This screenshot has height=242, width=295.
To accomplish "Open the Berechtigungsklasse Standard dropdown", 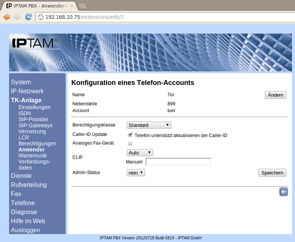I will click(x=149, y=125).
